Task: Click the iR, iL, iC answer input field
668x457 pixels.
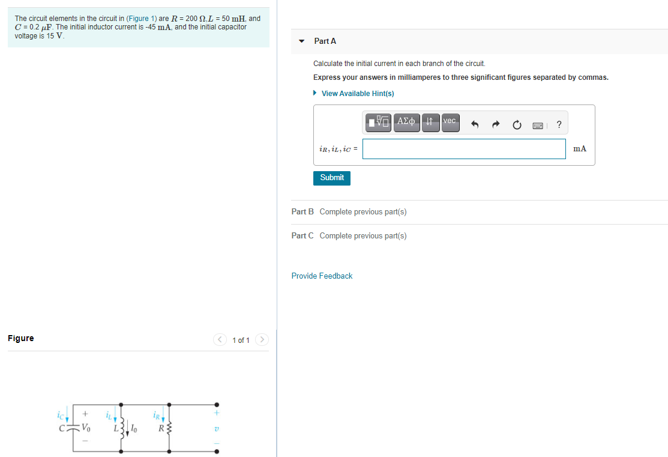Action: pos(464,149)
